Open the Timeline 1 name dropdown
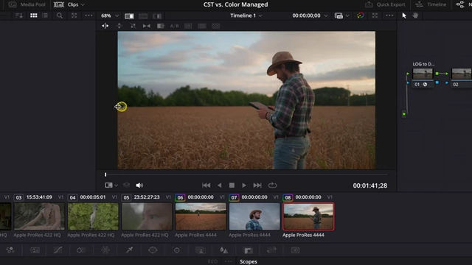The image size is (472, 265). coord(246,15)
